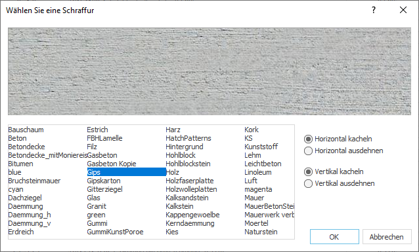Choose Gummi from the list
419x252 pixels.
pyautogui.click(x=97, y=223)
